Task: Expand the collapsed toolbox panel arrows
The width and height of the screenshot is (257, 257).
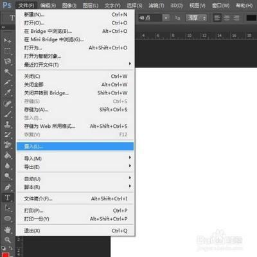Action: 3,27
